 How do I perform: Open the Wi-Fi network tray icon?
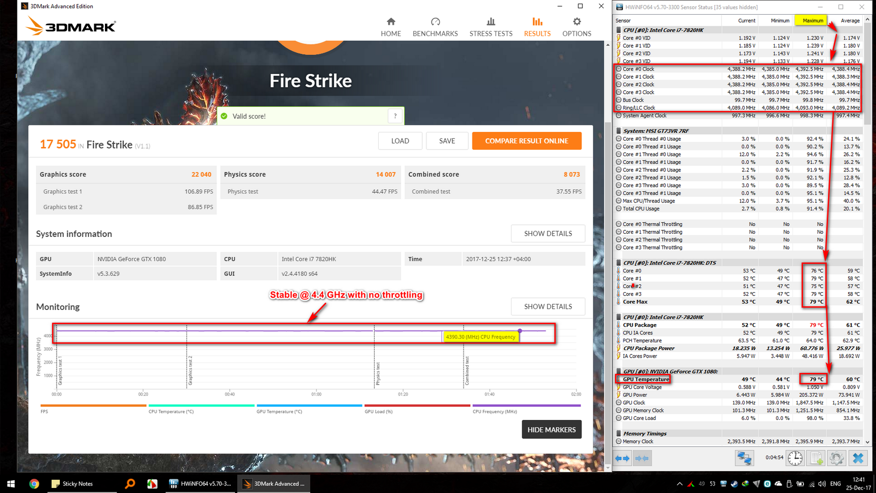[x=812, y=484]
